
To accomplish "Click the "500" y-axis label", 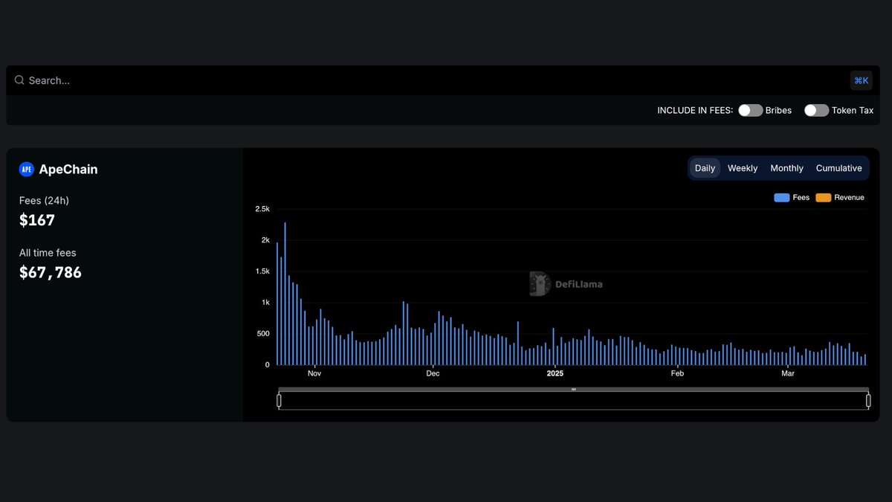I will pyautogui.click(x=263, y=334).
